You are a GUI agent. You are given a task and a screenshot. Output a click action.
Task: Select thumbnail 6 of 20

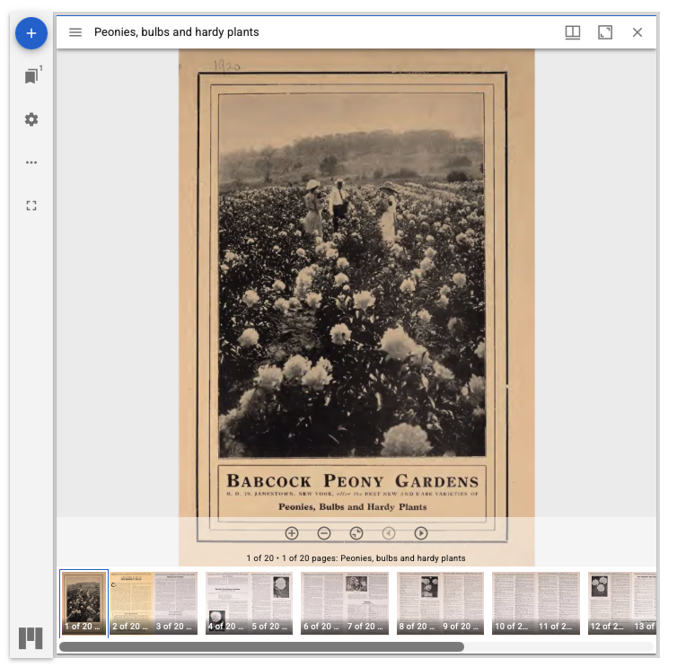pyautogui.click(x=323, y=603)
